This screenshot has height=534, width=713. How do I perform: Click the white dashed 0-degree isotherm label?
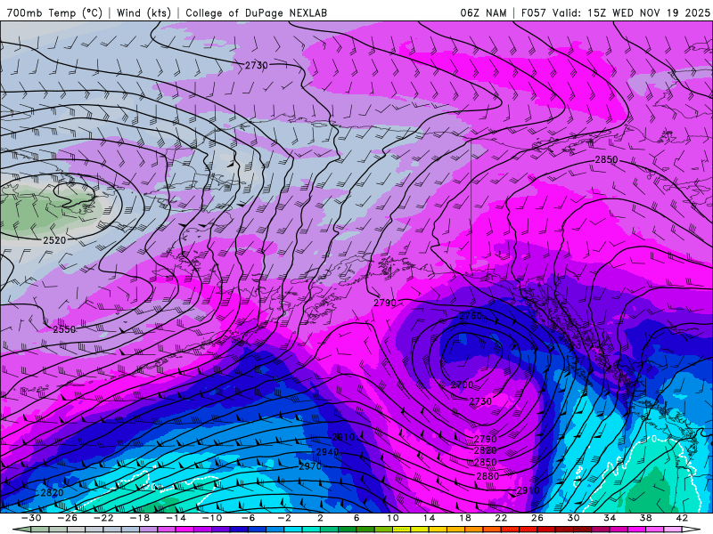654,439
